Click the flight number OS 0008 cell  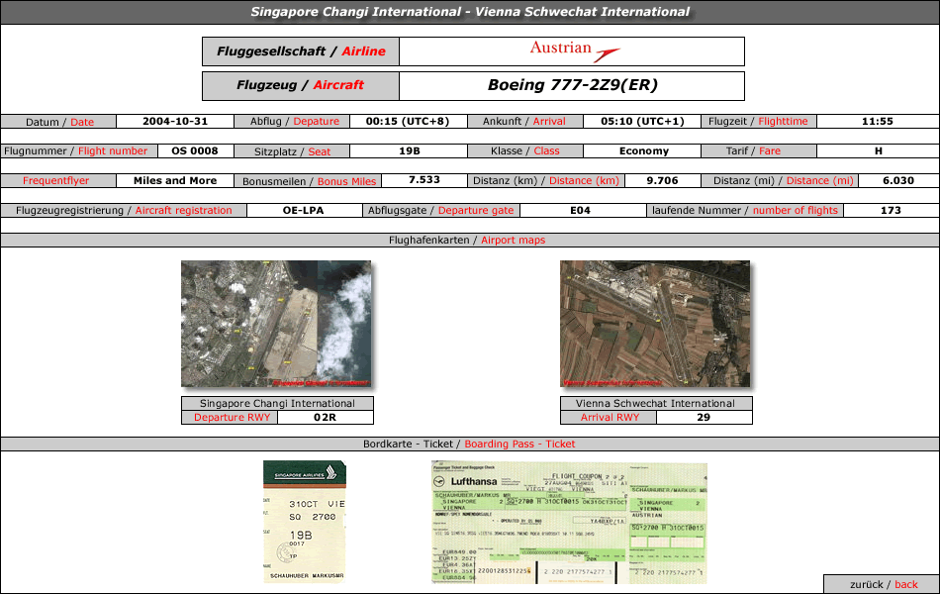click(195, 151)
